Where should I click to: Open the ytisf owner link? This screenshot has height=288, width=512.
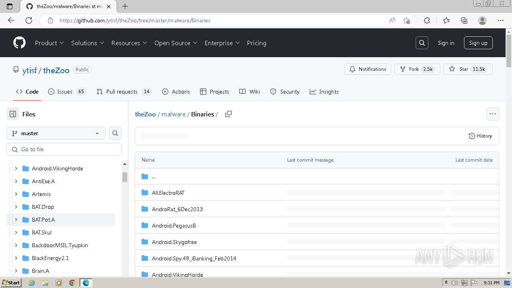30,70
